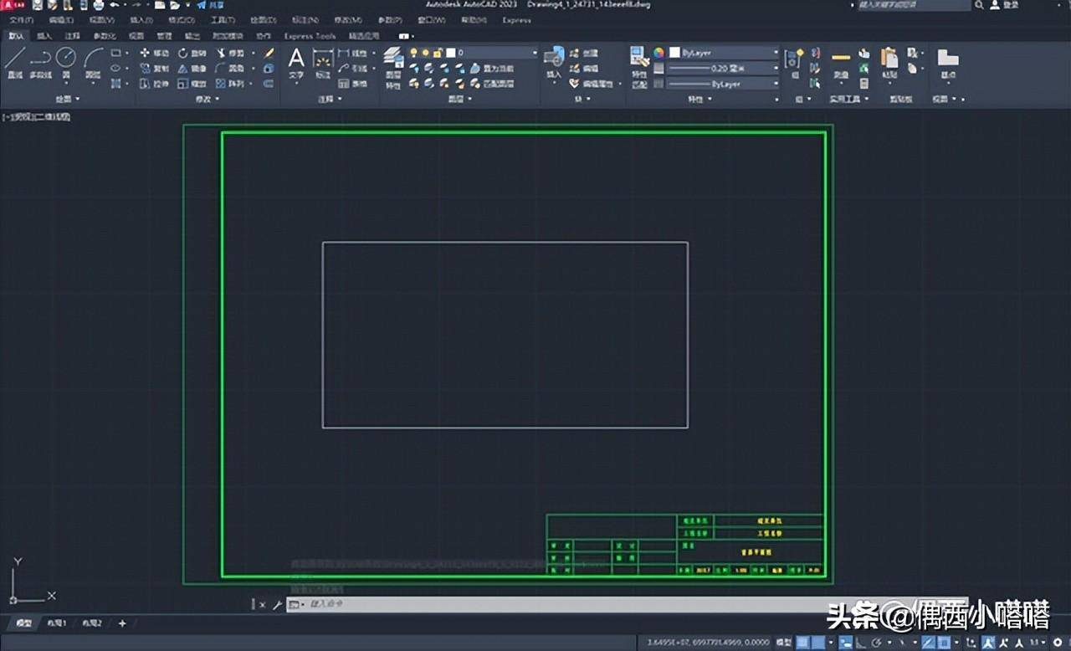Activate the Scale (缩放) tool
Image resolution: width=1071 pixels, height=651 pixels.
pos(192,84)
